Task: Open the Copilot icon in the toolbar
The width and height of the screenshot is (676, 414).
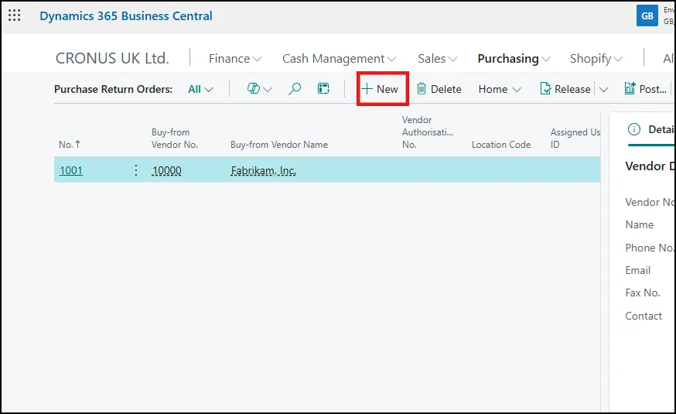Action: (x=253, y=89)
